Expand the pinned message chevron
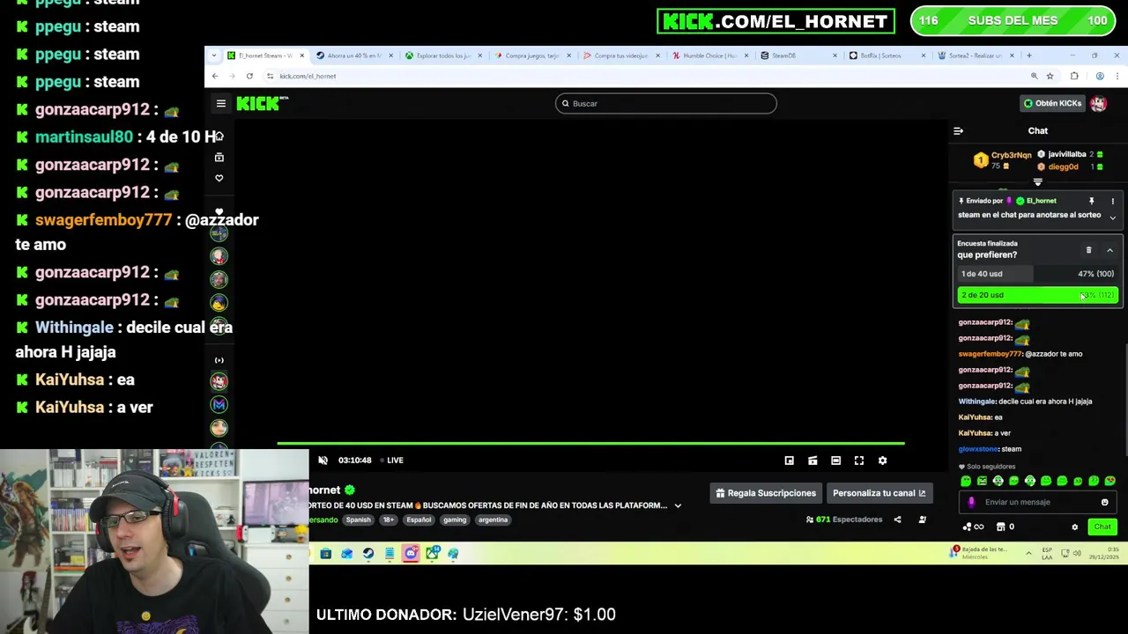Screen dimensions: 1128x634 [x=1112, y=217]
